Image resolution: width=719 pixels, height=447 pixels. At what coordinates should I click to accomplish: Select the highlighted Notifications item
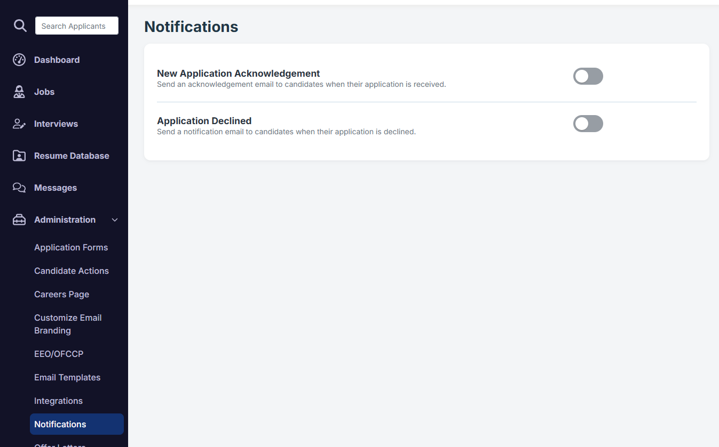[x=77, y=424]
